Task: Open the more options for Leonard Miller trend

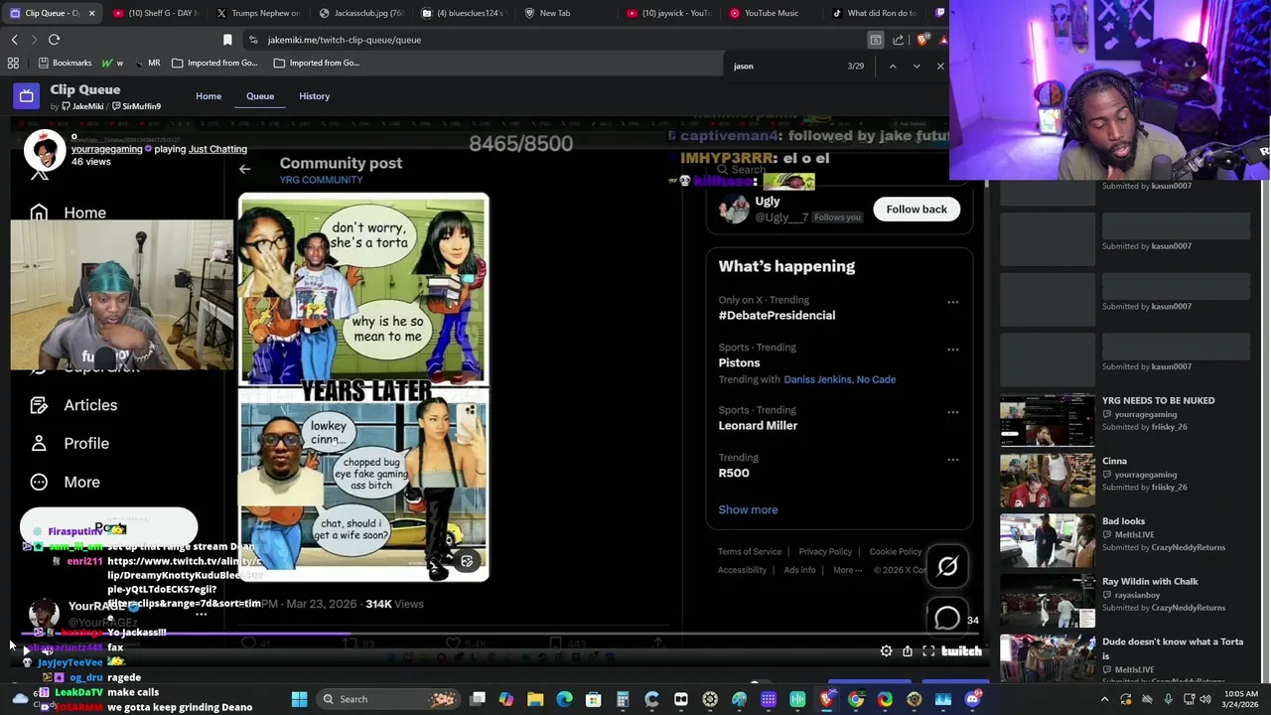Action: tap(953, 412)
